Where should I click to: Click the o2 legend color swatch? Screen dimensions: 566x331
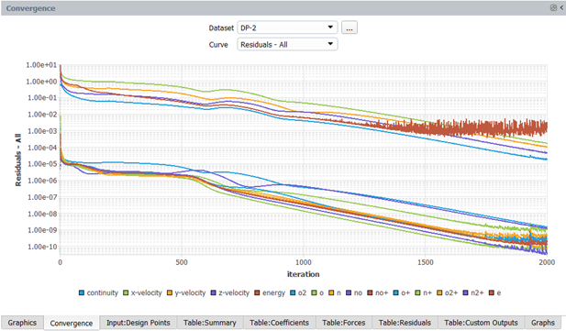coord(293,292)
